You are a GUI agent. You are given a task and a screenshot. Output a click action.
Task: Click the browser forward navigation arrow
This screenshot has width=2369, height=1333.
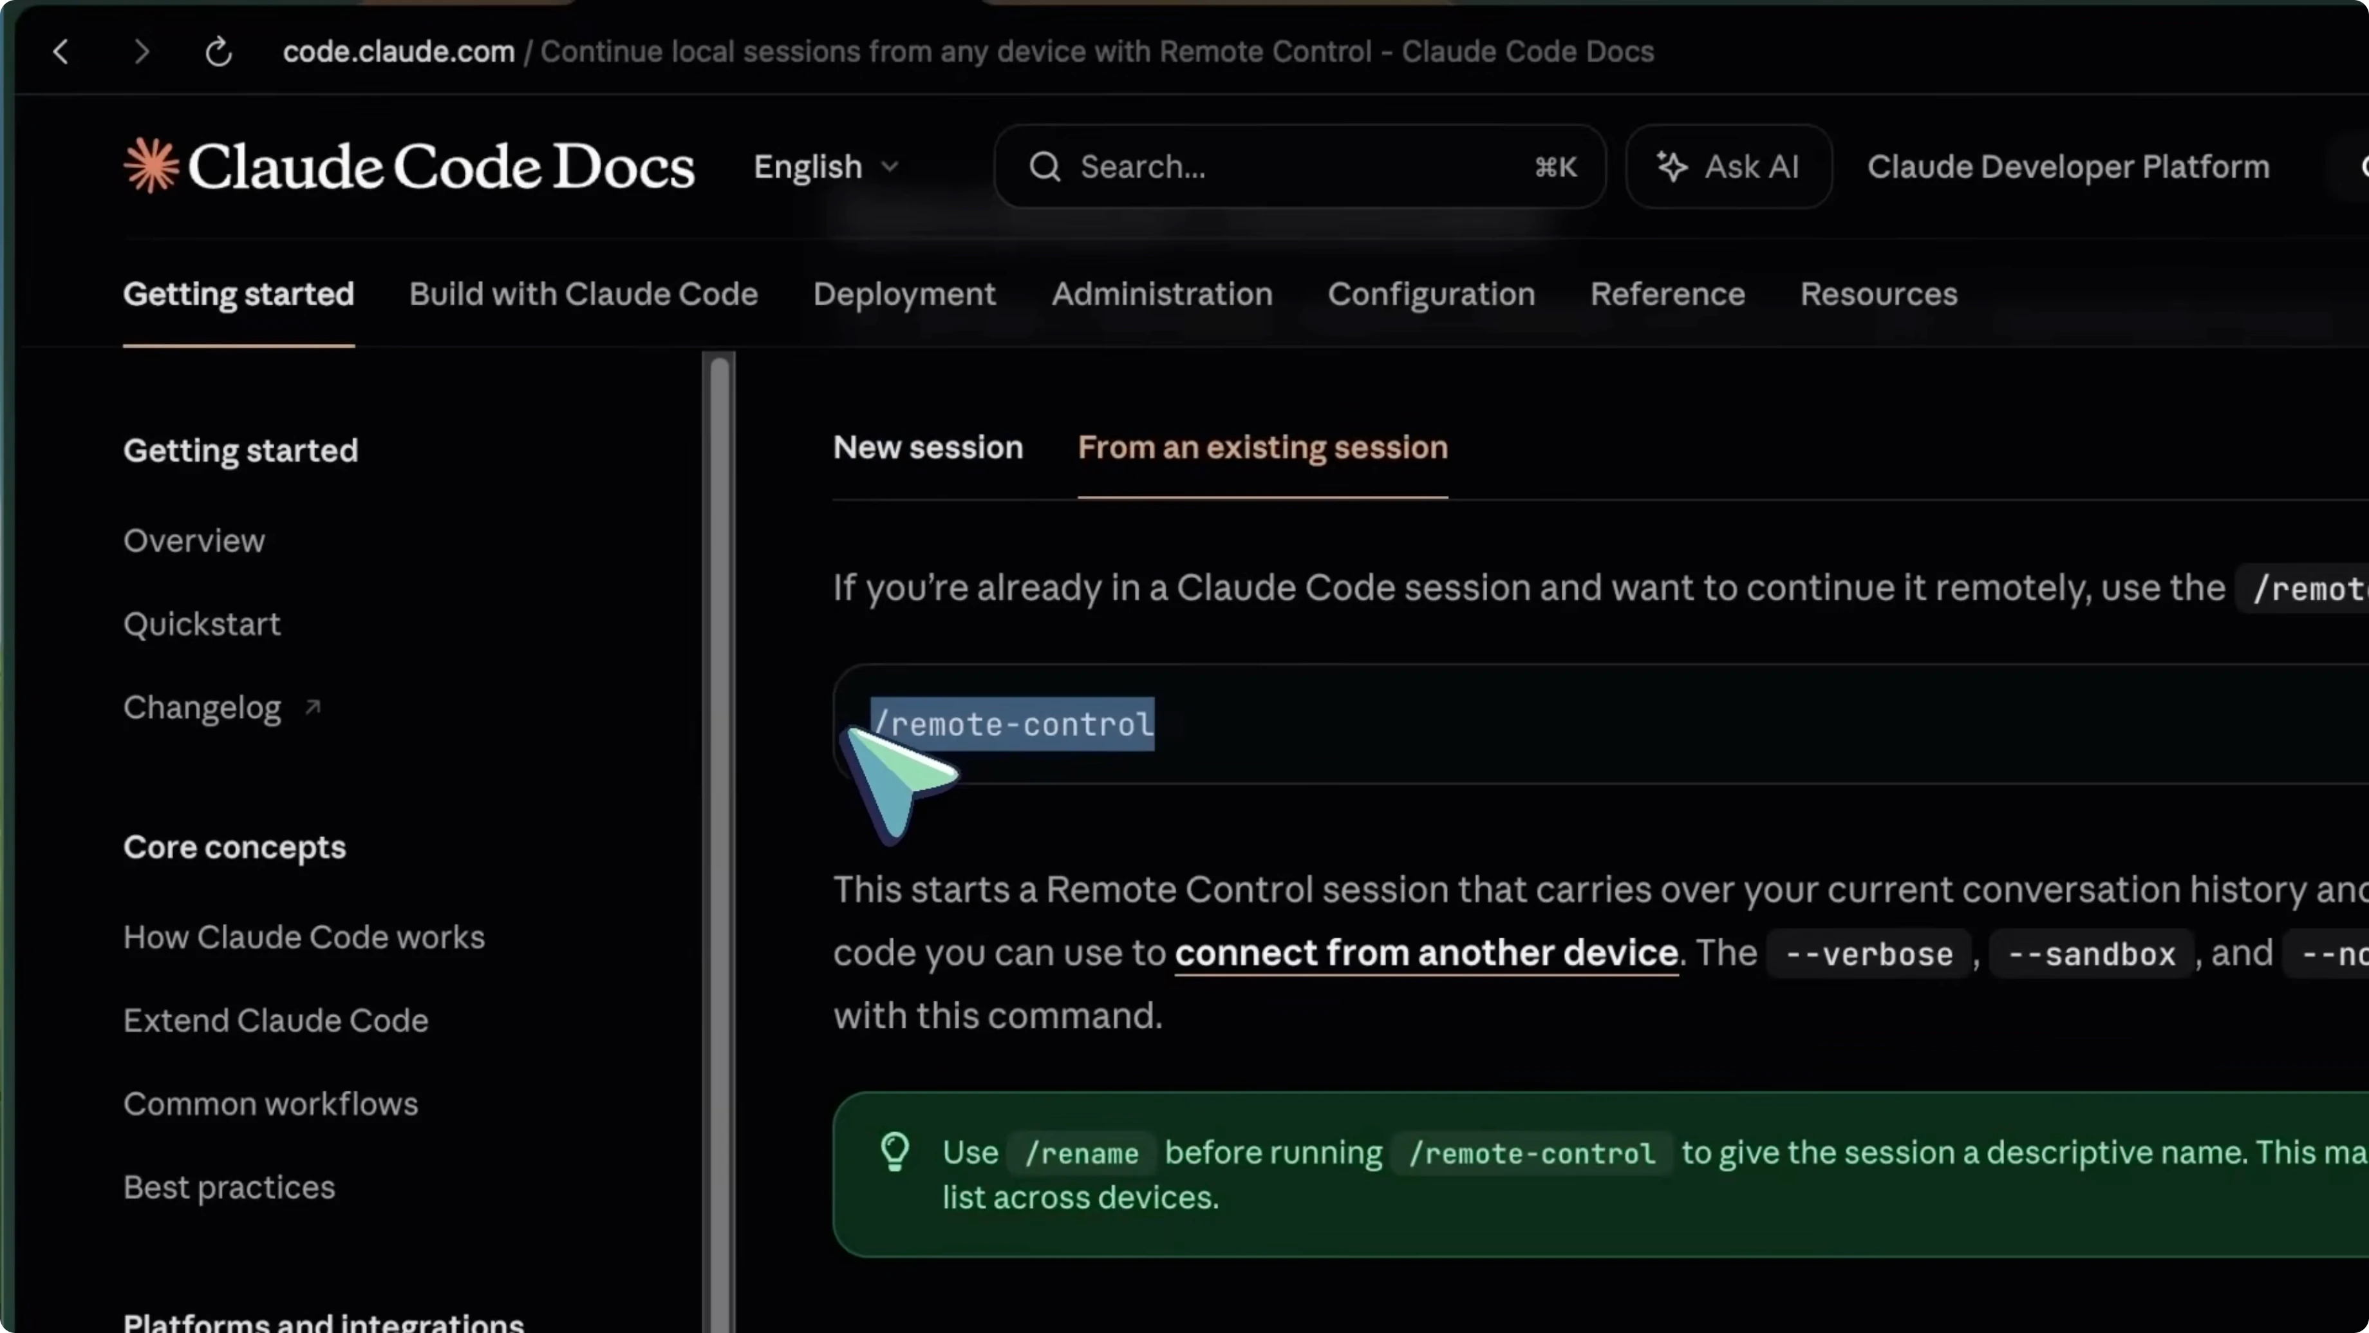[x=141, y=52]
